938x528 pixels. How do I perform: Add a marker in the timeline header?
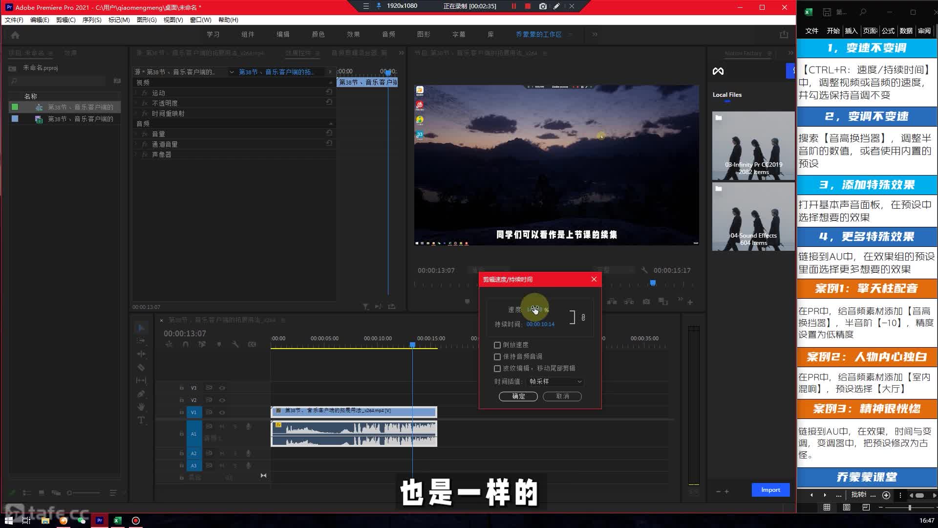pos(219,345)
